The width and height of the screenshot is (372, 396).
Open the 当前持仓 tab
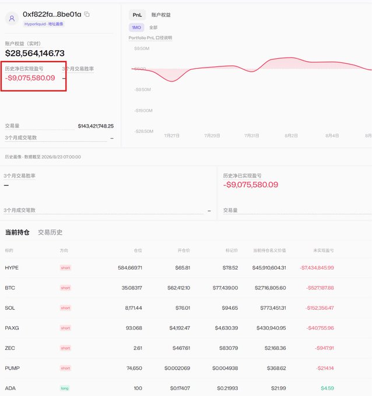coord(17,232)
